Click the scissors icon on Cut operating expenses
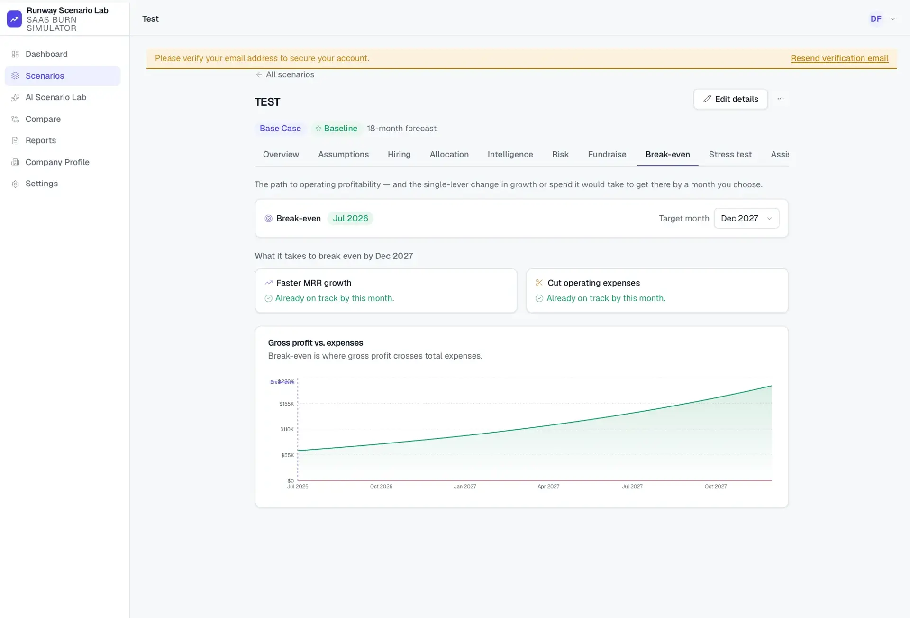The height and width of the screenshot is (618, 910). pyautogui.click(x=539, y=283)
